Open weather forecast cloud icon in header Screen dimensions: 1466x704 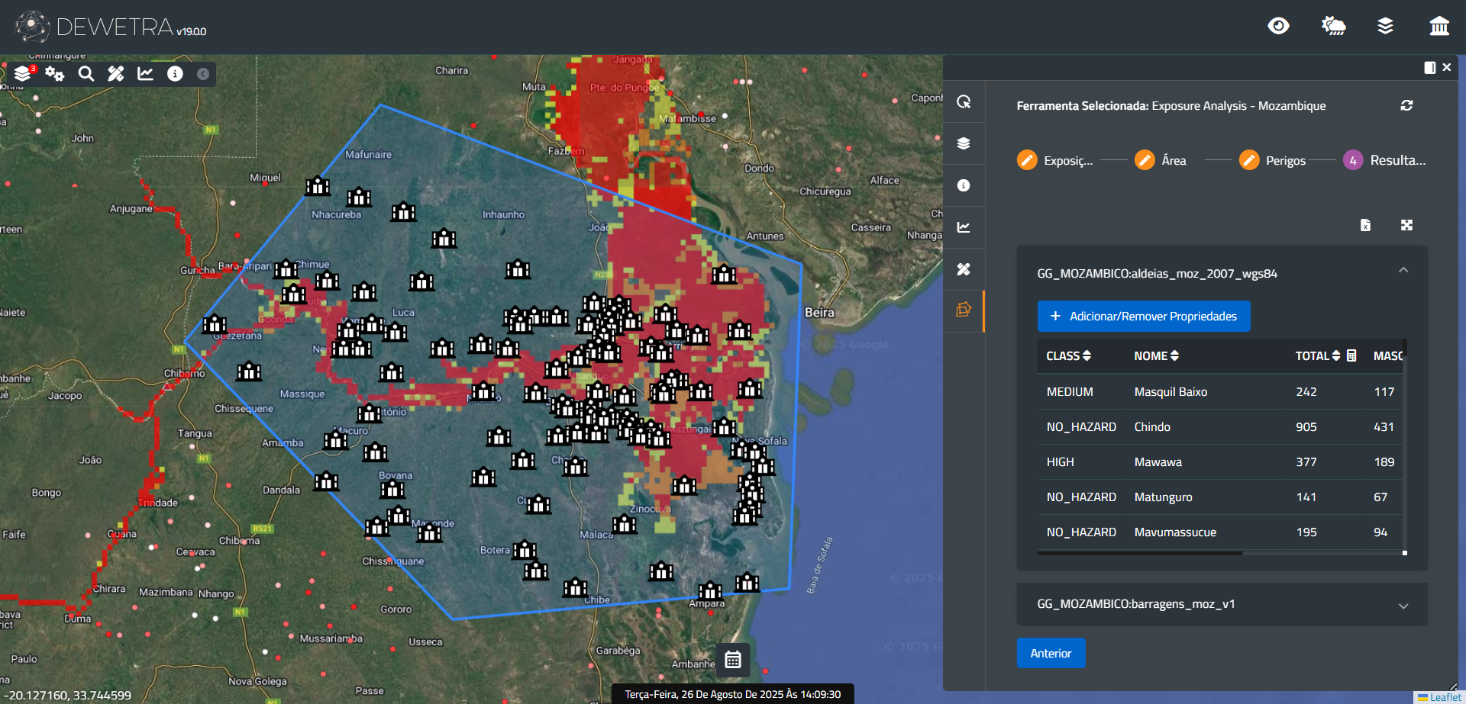pyautogui.click(x=1333, y=27)
